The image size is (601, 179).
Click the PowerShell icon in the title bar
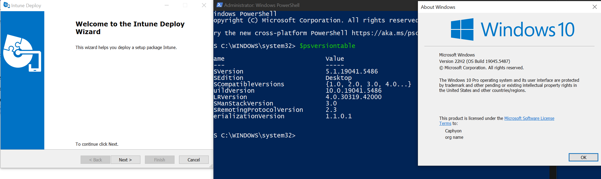pyautogui.click(x=219, y=5)
